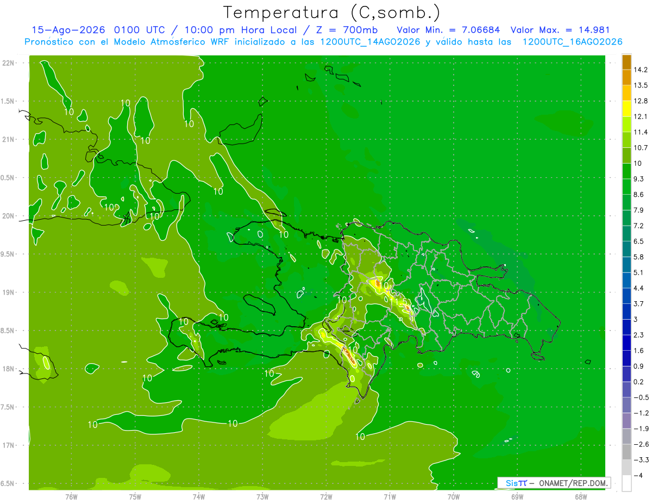The height and width of the screenshot is (504, 652).
Task: Select the '1200UTC_16AGO2026' valid-until time
Action: tap(572, 42)
